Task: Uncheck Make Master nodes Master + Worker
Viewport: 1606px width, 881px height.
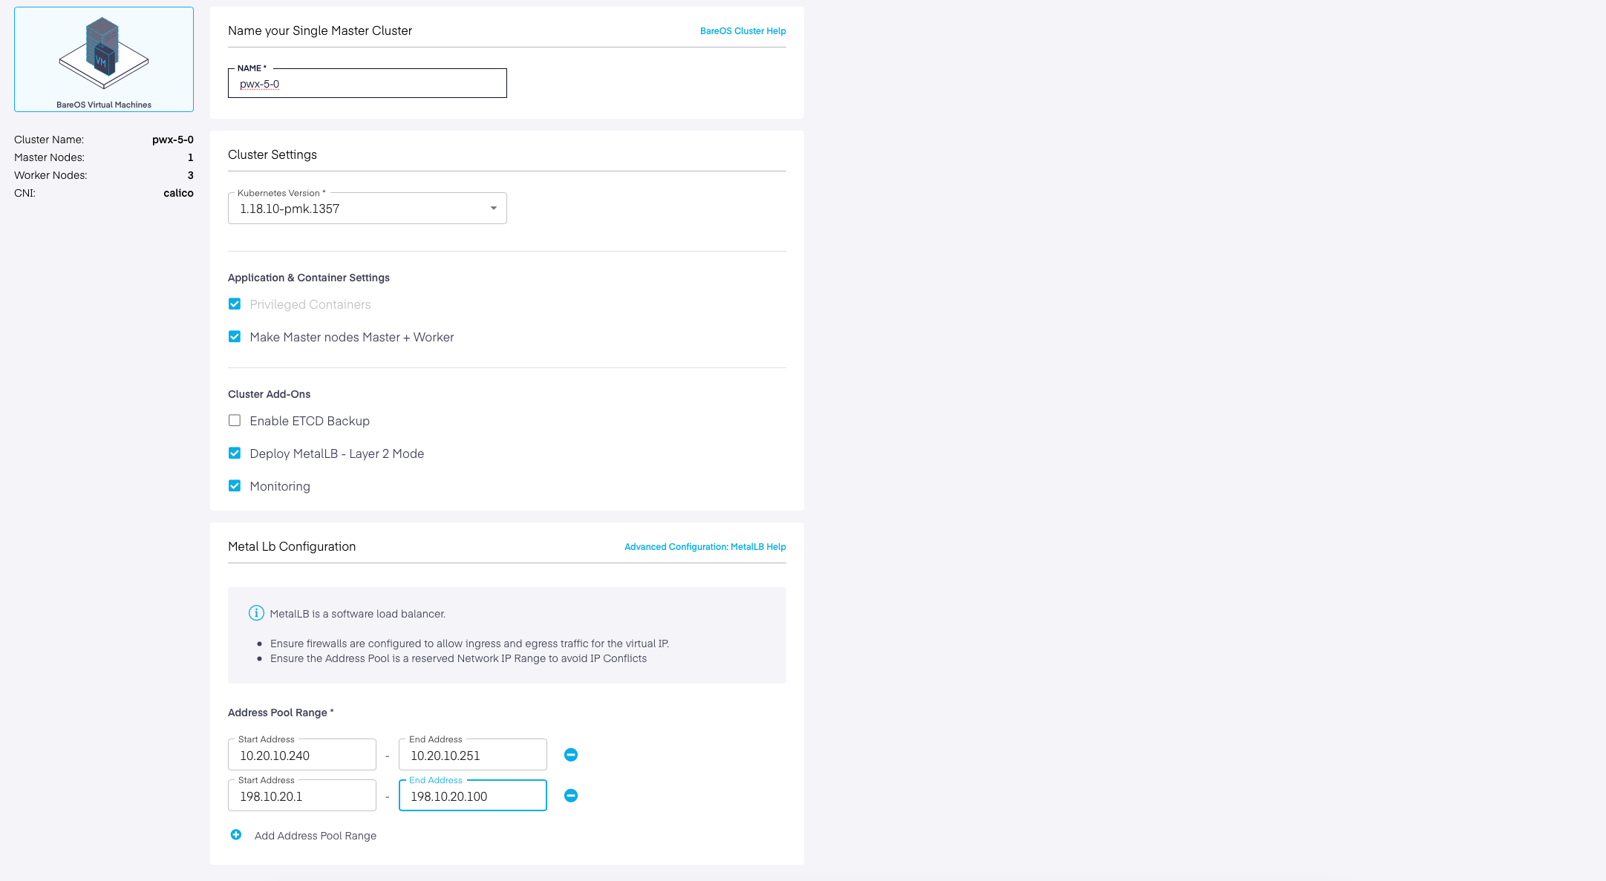Action: [x=235, y=337]
